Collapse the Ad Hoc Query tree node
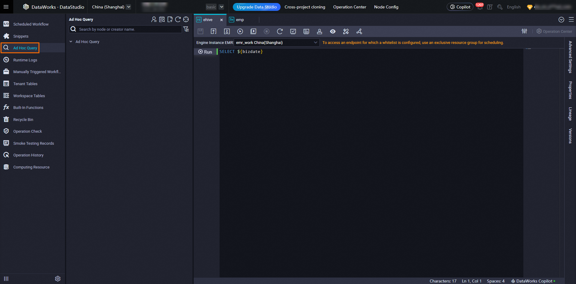 pos(71,42)
